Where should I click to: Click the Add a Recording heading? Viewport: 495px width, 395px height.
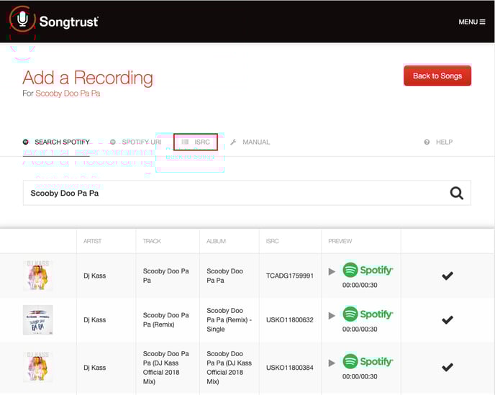click(88, 78)
